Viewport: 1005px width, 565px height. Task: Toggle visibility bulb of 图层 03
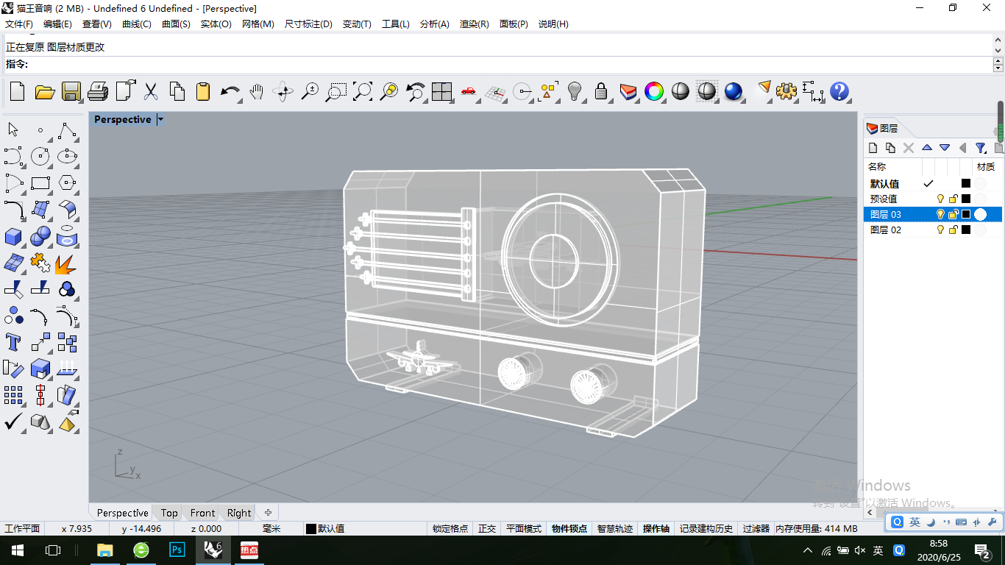(940, 214)
